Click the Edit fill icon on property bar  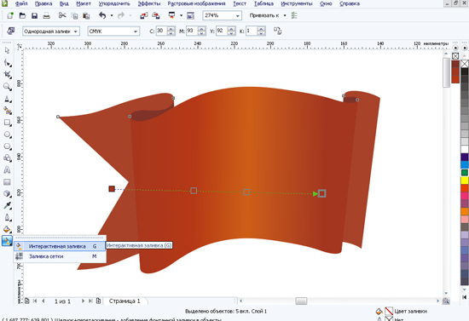click(11, 31)
